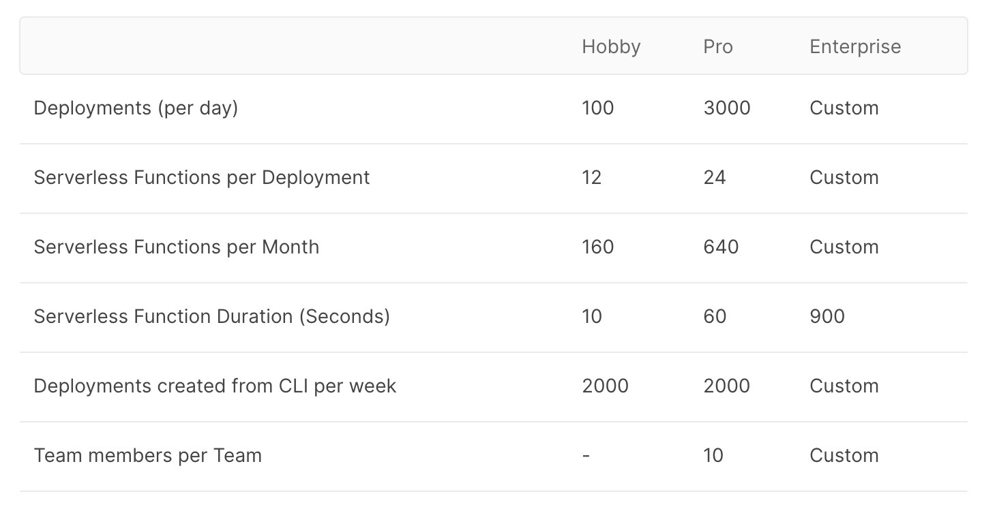The image size is (997, 511).
Task: Click Hobby value 2000 for CLI deployments
Action: tap(606, 386)
